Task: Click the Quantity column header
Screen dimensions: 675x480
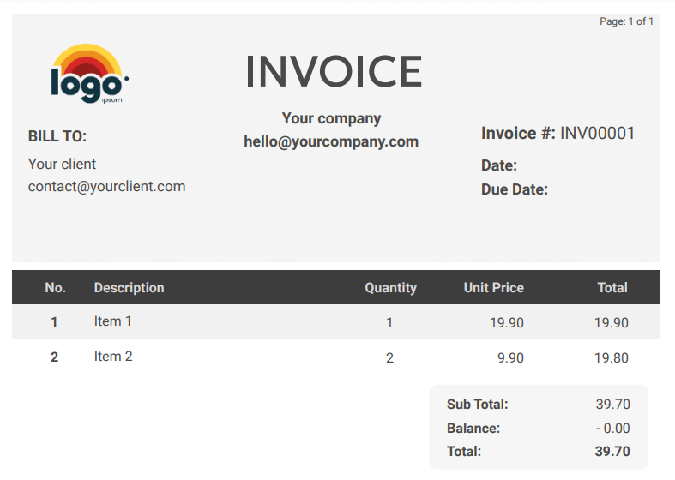Action: pyautogui.click(x=390, y=288)
